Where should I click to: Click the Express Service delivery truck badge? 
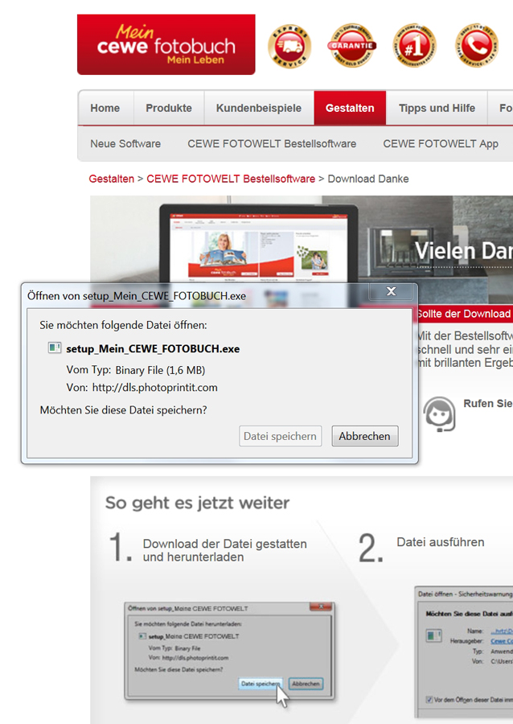289,46
